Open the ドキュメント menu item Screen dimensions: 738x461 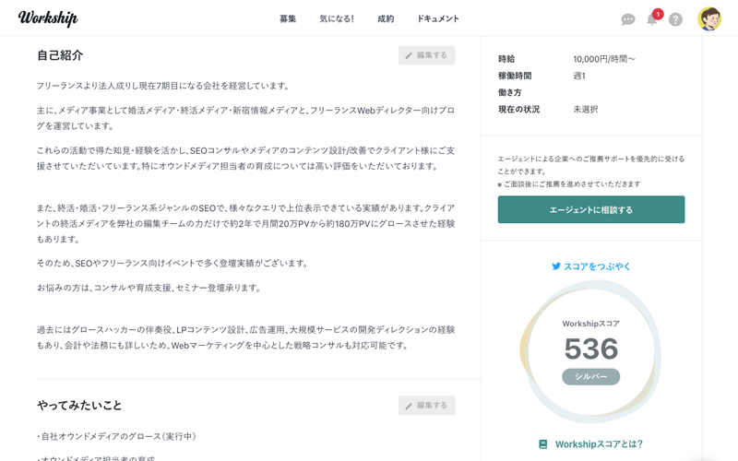[437, 18]
